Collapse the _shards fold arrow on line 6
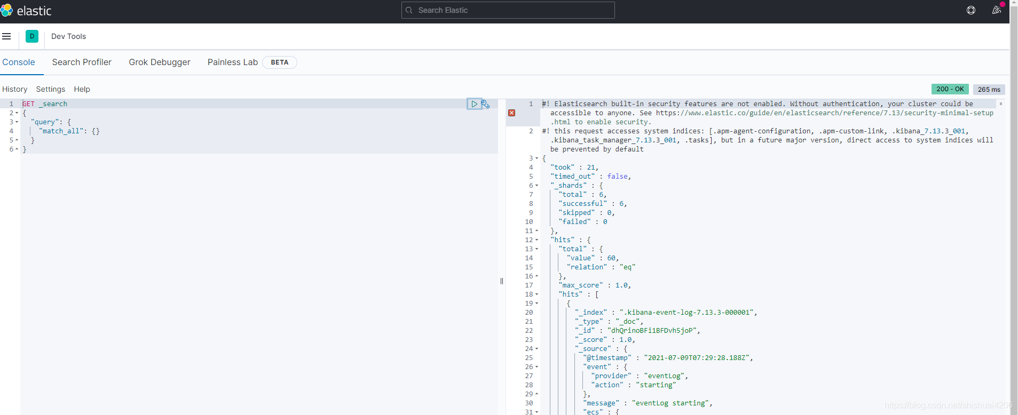 (536, 186)
